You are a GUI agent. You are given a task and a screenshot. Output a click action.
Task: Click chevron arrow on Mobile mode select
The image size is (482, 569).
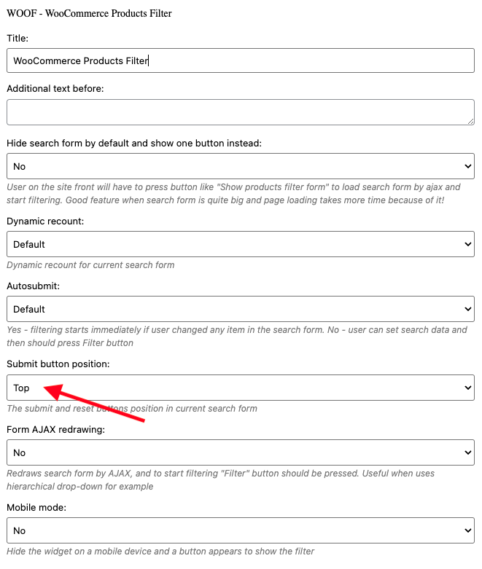[468, 530]
